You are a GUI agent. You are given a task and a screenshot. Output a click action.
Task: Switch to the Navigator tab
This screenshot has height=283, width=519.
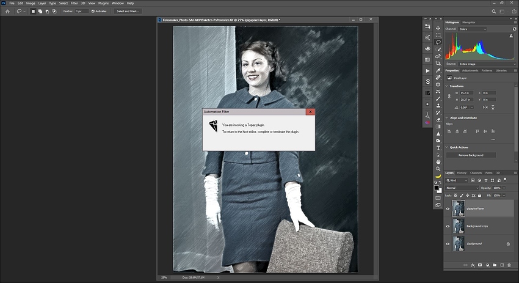(x=469, y=23)
